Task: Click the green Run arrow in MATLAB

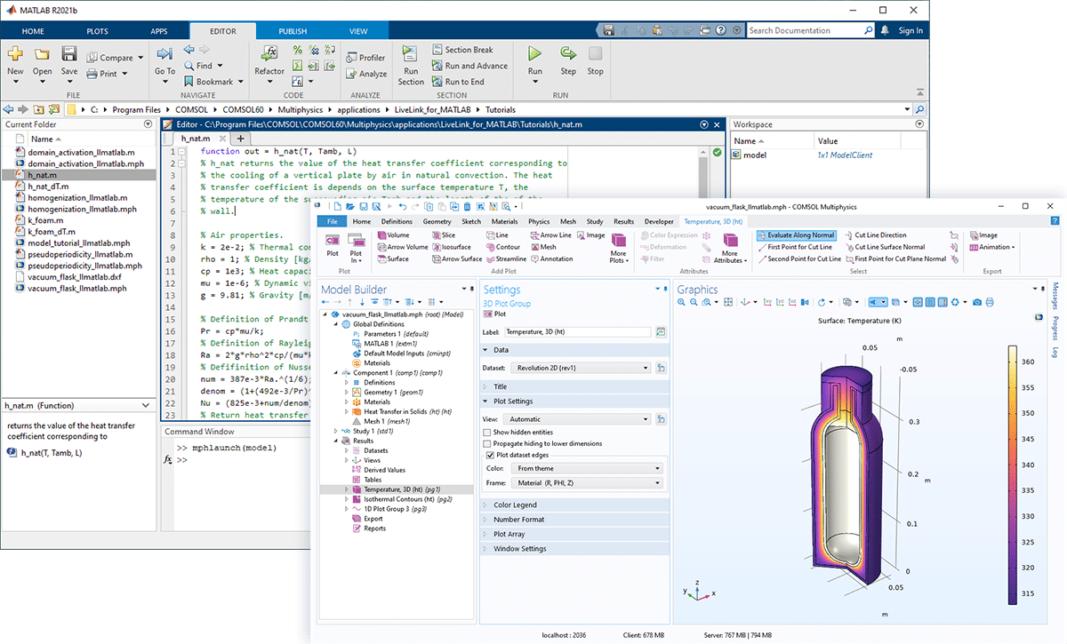Action: click(534, 53)
